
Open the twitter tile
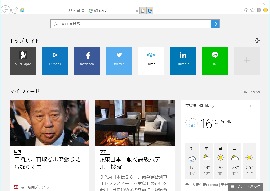(x=119, y=61)
